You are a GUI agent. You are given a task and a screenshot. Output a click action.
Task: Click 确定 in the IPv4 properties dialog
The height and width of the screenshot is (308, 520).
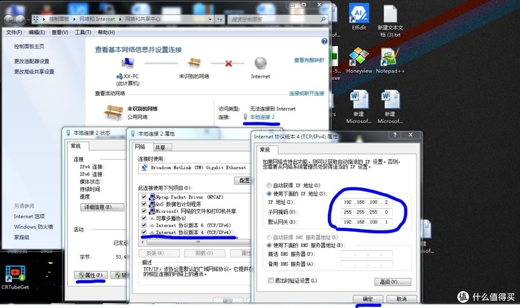(x=367, y=299)
